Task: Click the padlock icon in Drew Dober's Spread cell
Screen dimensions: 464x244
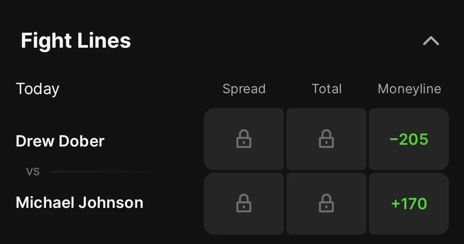Action: tap(244, 139)
